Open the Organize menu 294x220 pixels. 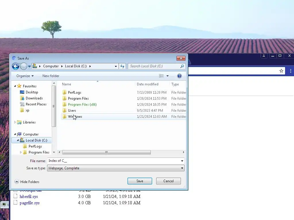pos(25,76)
